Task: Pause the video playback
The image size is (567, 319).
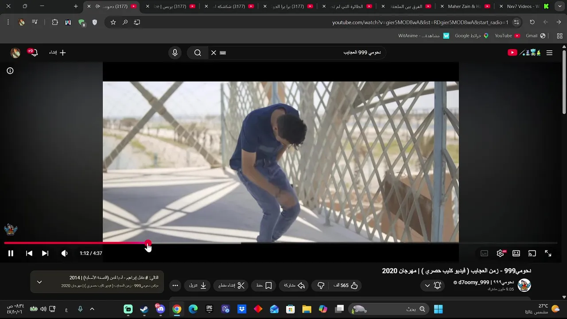Action: [x=11, y=253]
